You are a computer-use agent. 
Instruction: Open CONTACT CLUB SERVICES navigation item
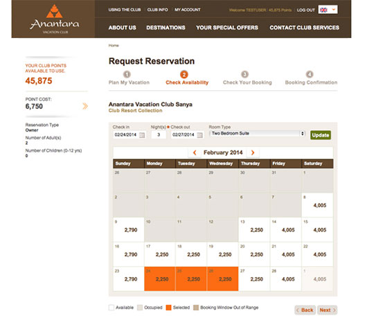click(x=304, y=28)
